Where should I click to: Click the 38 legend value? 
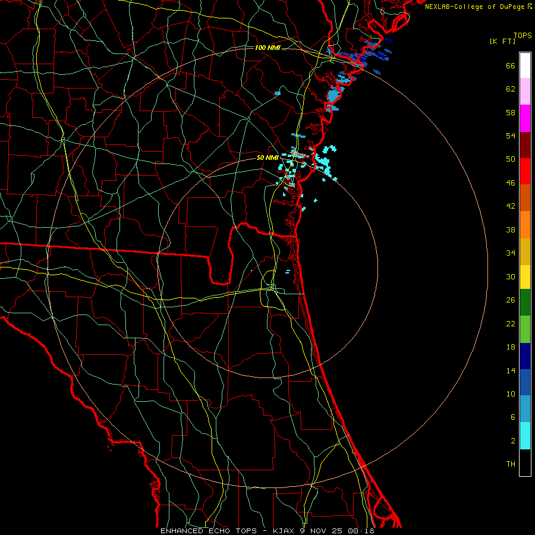coord(511,229)
